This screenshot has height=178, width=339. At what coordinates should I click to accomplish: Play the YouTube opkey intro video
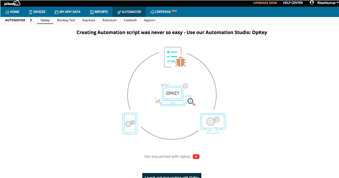click(x=196, y=157)
